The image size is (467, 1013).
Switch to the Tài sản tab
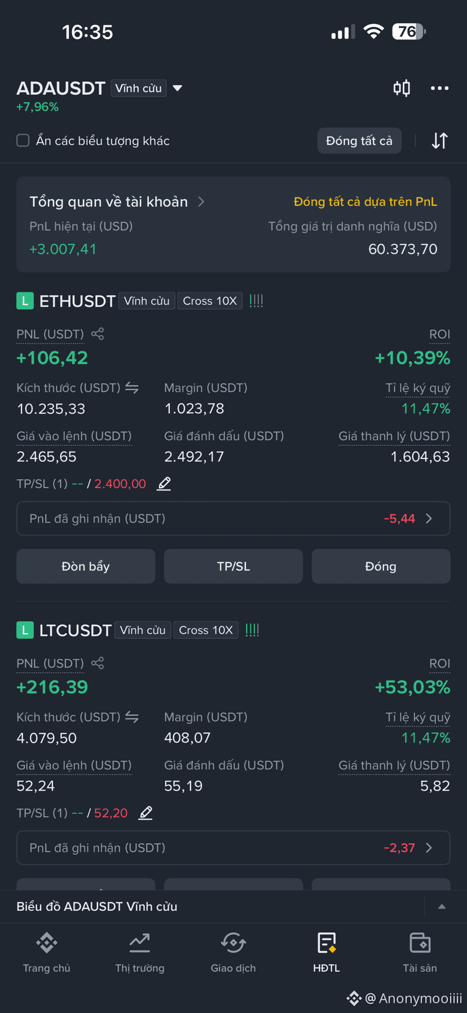(x=420, y=953)
